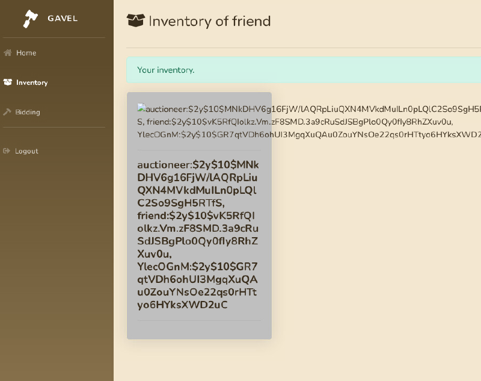
Task: Click the Inventory open-box sidebar icon
Action: [x=8, y=82]
